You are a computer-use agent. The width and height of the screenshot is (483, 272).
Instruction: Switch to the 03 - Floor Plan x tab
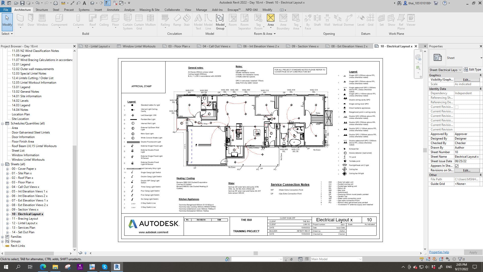coord(179,46)
